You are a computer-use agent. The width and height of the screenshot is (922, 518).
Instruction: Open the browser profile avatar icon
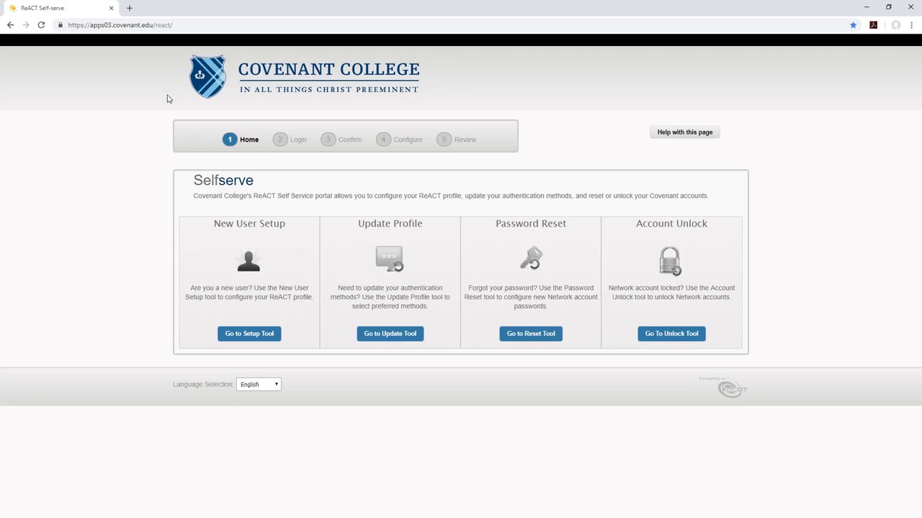click(x=896, y=25)
